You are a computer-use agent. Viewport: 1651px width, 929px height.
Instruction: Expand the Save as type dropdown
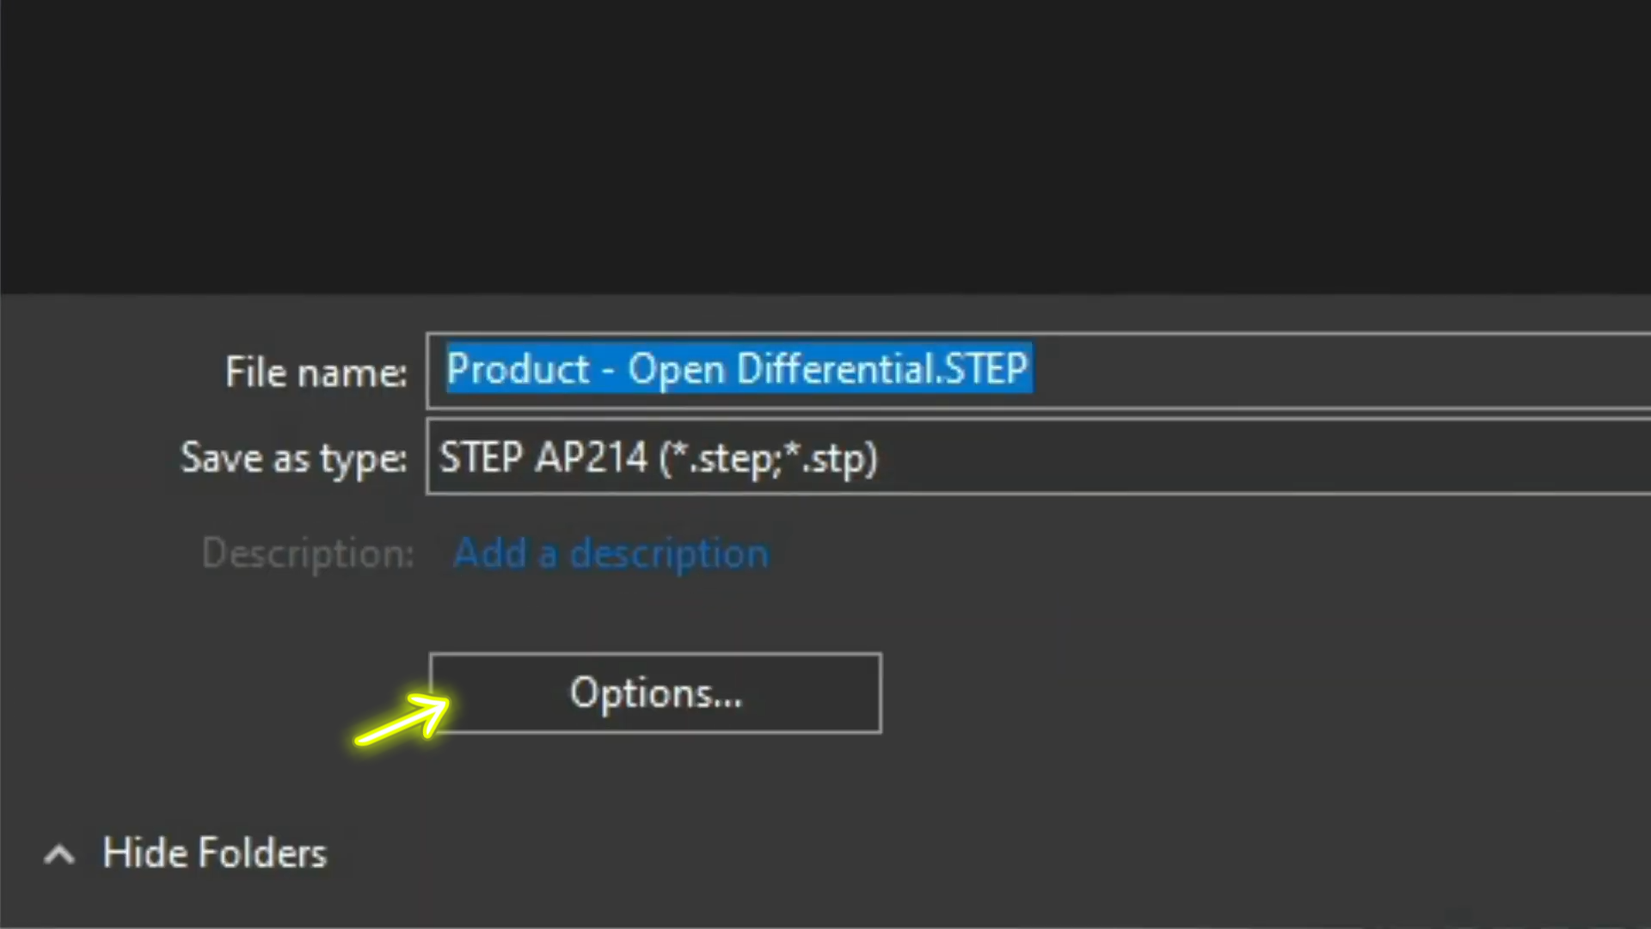[x=1039, y=457]
